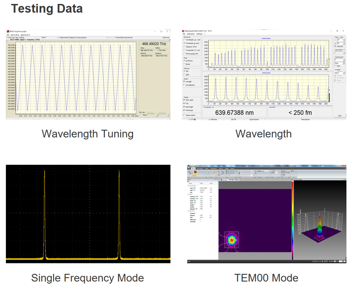This screenshot has width=353, height=286.
Task: Select the Pulsed pulse mode option
Action: (184, 65)
